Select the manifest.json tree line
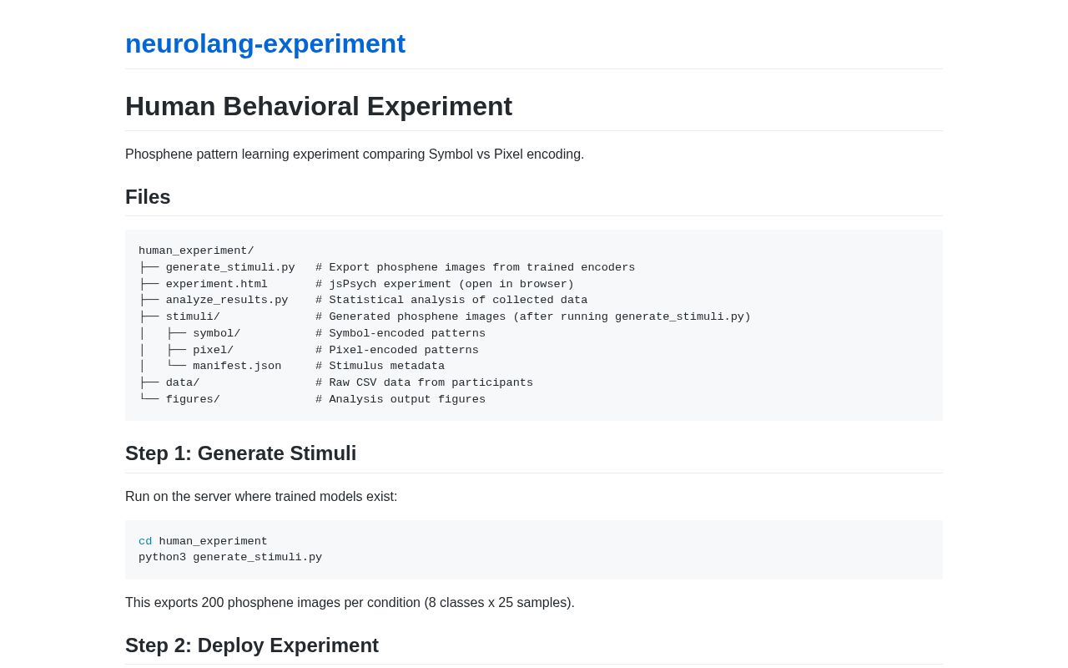This screenshot has width=1068, height=668. tap(292, 367)
